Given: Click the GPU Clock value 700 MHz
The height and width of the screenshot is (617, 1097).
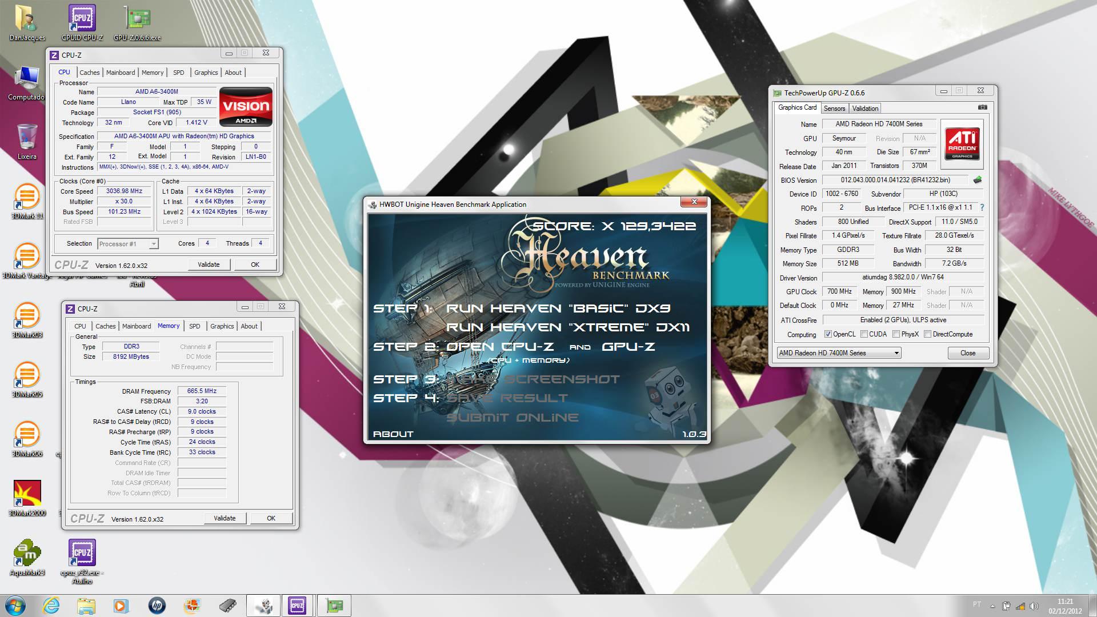Looking at the screenshot, I should tap(839, 291).
